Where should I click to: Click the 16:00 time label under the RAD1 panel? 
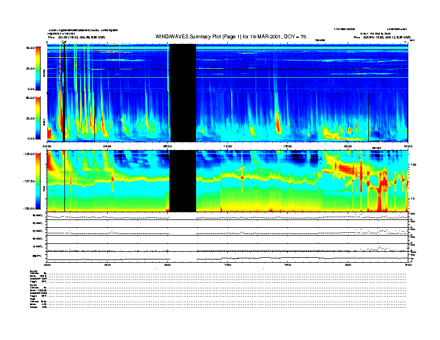click(x=288, y=146)
